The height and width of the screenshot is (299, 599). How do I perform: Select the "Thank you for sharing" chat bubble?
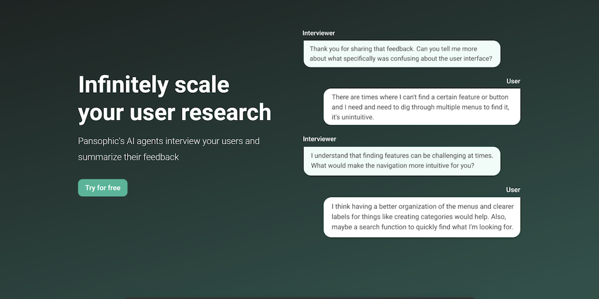tap(402, 54)
